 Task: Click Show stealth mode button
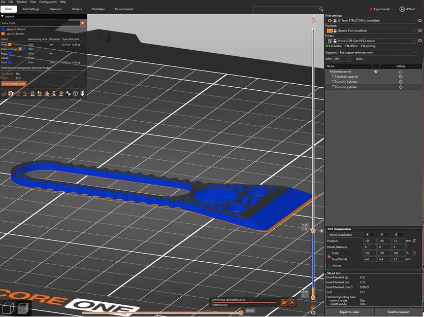tap(14, 84)
